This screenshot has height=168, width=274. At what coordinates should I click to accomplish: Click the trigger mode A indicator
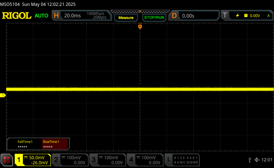point(268,16)
